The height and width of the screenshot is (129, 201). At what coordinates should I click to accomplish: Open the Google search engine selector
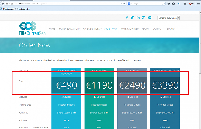130,4
